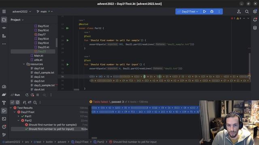The width and height of the screenshot is (259, 145).
Task: Toggle show ignored tests
Action: [x=17, y=102]
